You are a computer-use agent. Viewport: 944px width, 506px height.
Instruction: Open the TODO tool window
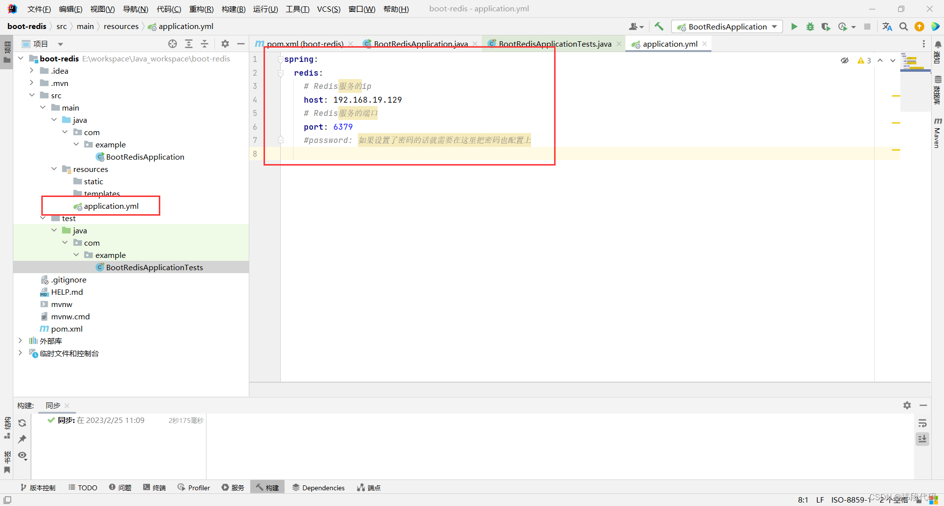coord(83,488)
